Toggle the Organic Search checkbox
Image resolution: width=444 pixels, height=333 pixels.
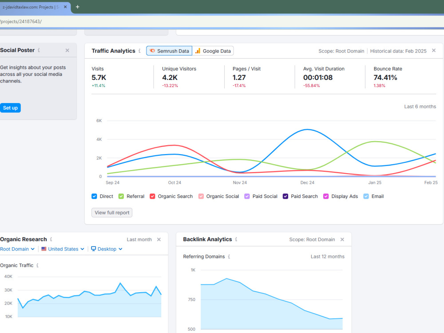tap(152, 196)
